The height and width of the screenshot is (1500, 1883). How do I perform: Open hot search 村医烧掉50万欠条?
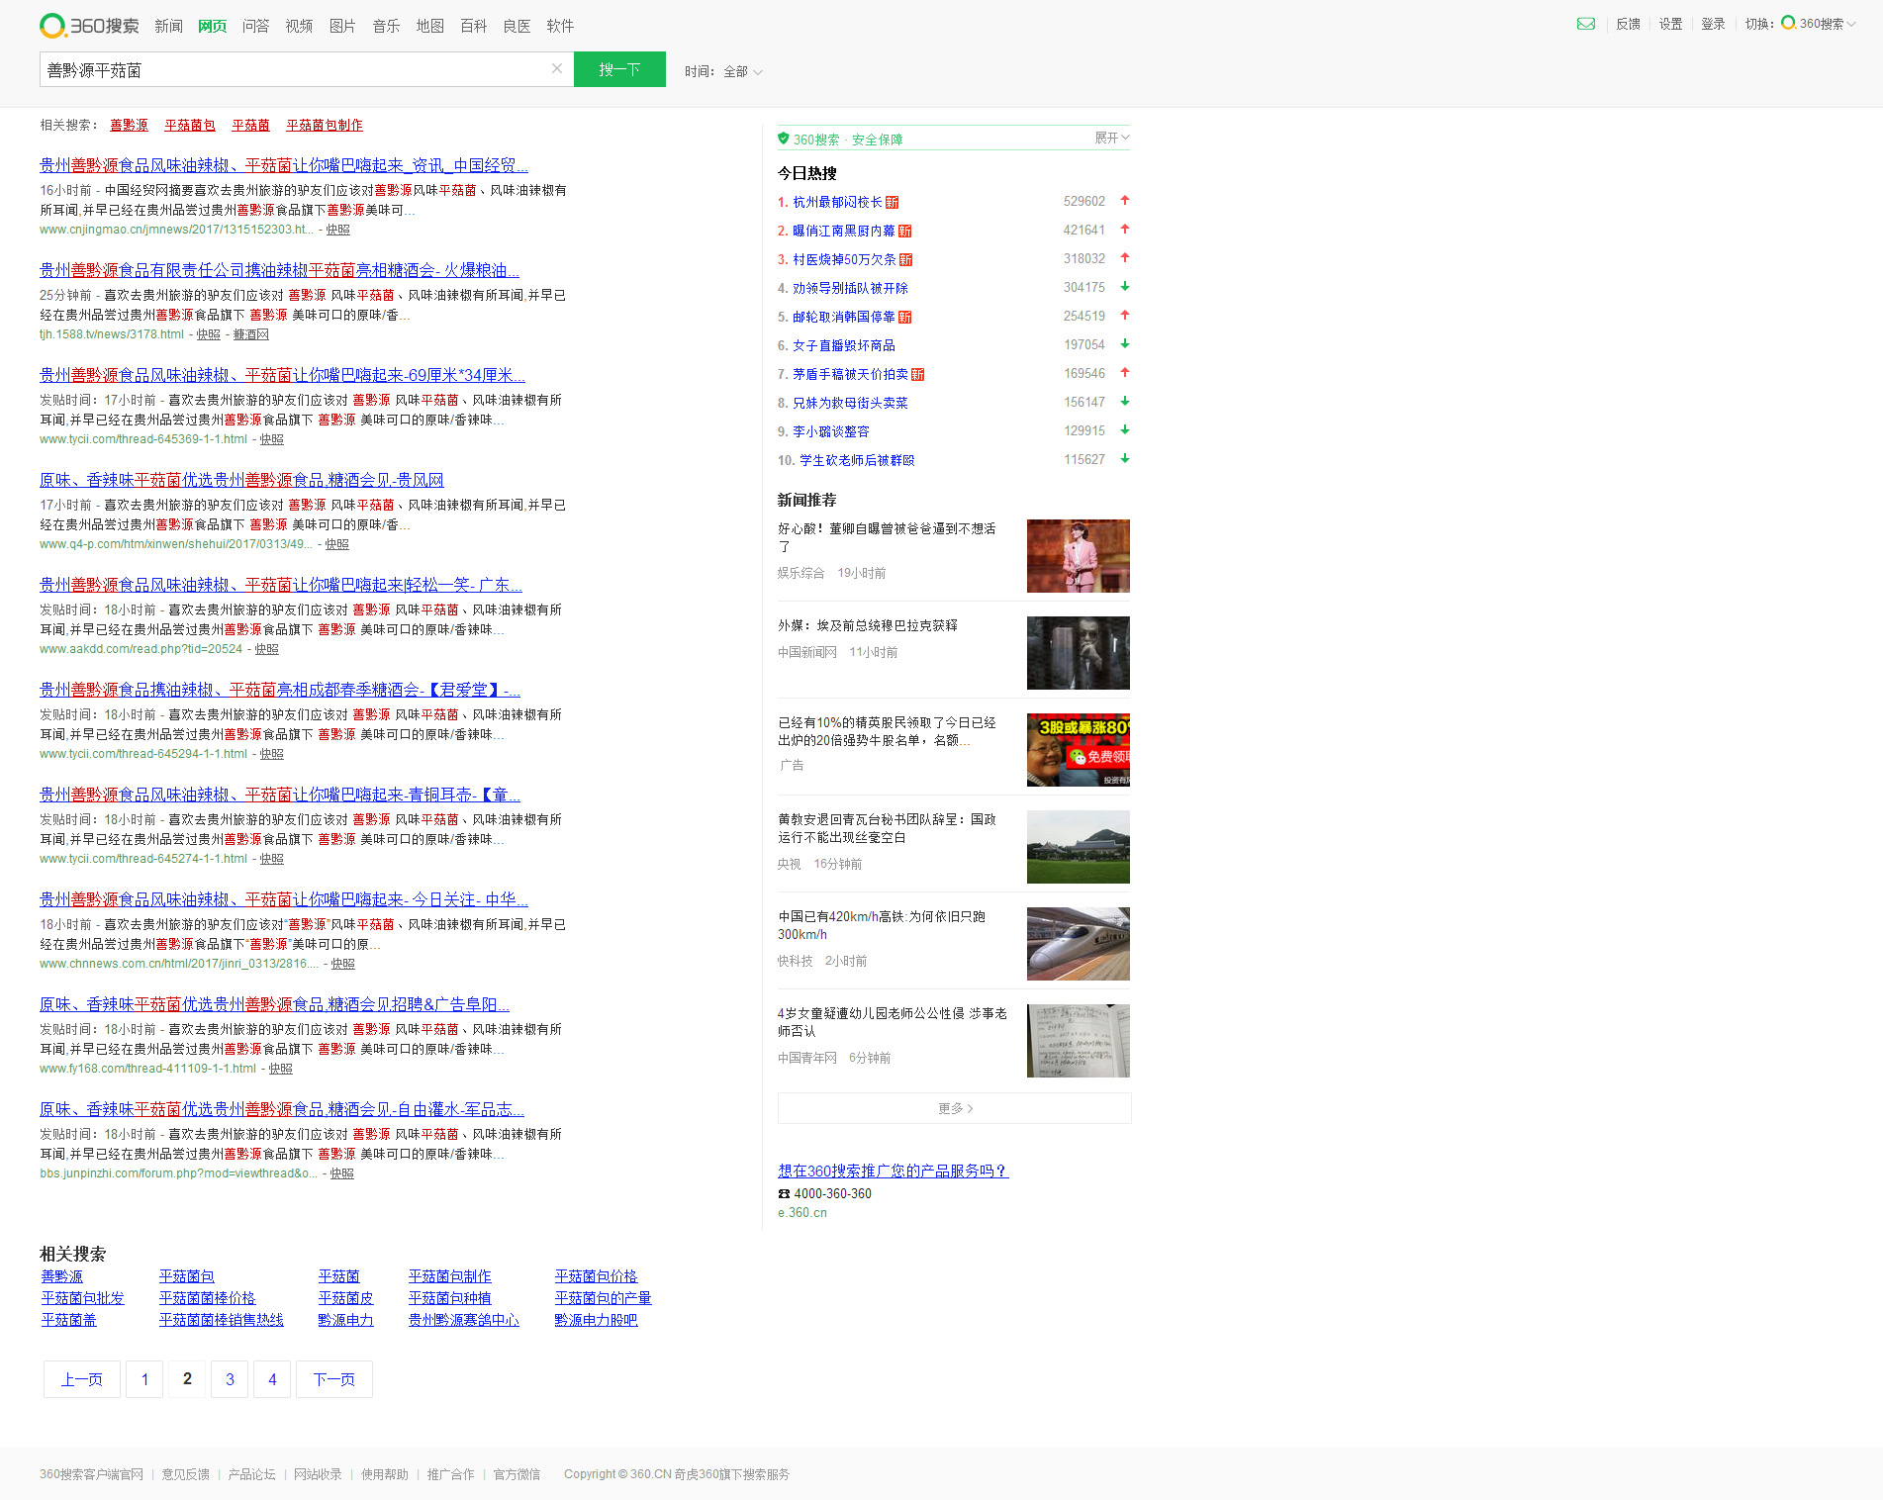[844, 259]
